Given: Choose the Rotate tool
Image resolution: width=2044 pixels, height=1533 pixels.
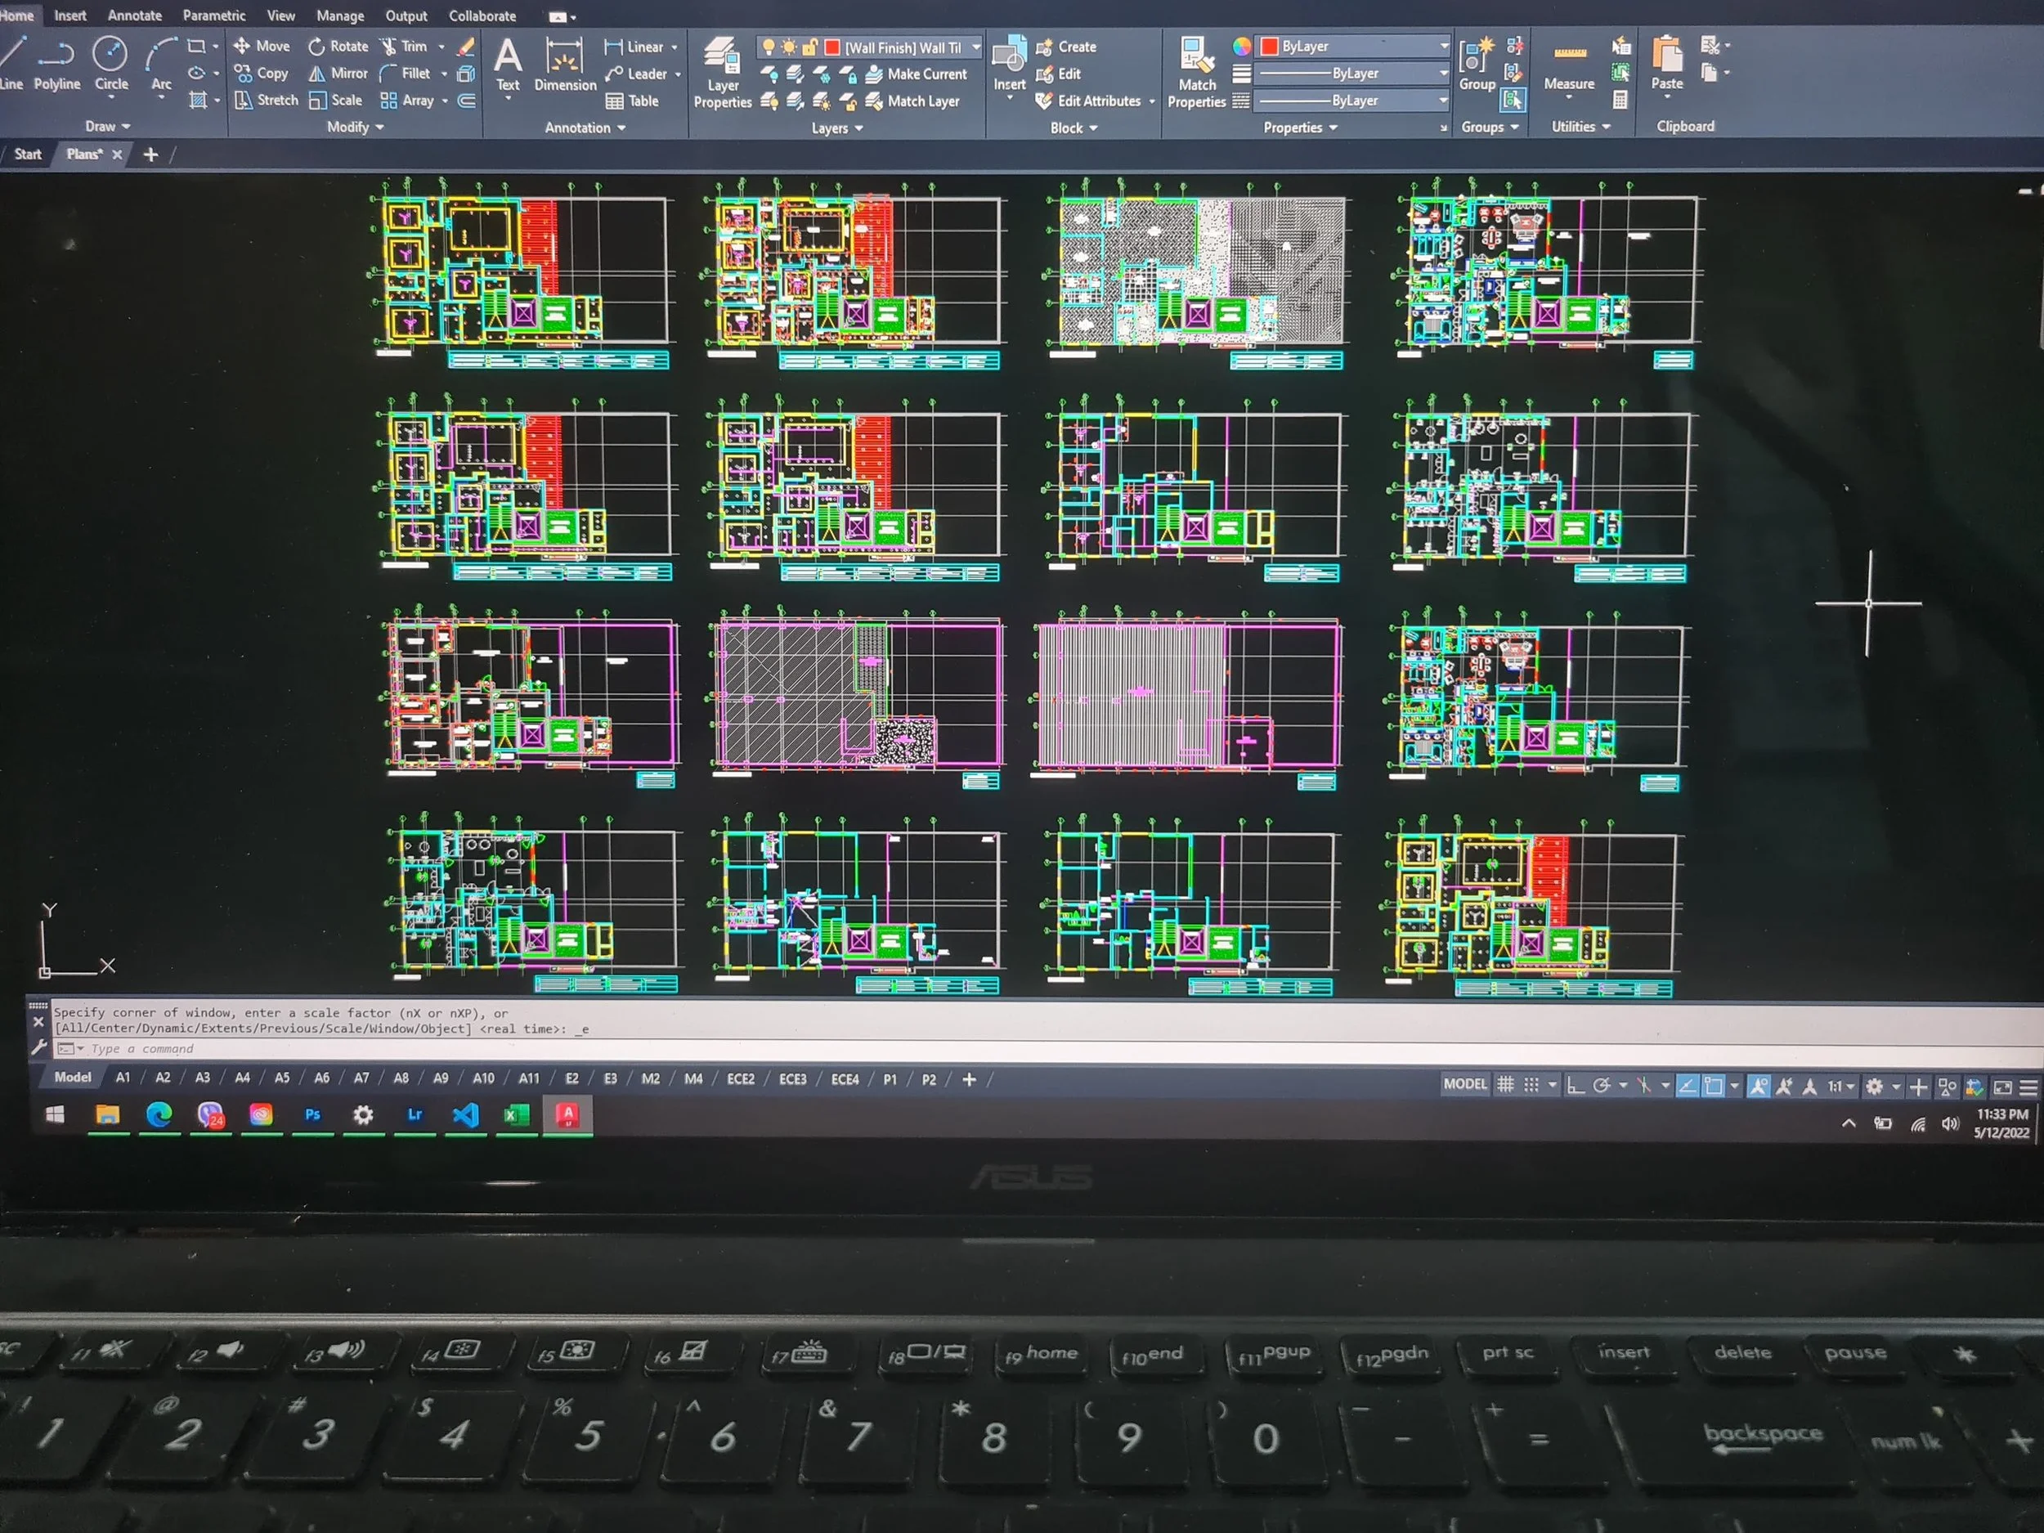Looking at the screenshot, I should [338, 47].
